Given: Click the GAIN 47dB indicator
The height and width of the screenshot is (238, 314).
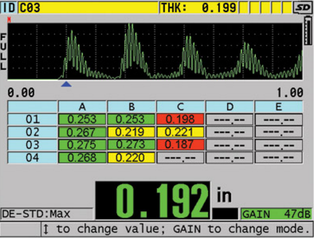Looking at the screenshot, I should click(x=276, y=214).
